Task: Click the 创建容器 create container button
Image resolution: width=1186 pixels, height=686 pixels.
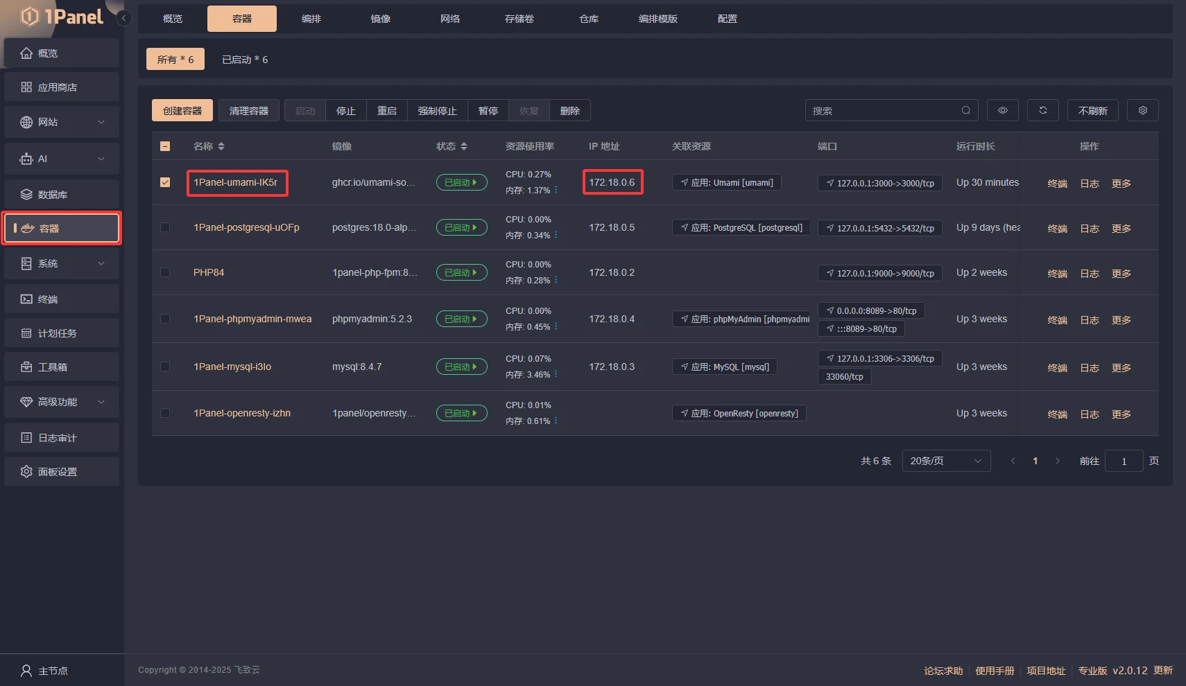Action: click(x=182, y=111)
